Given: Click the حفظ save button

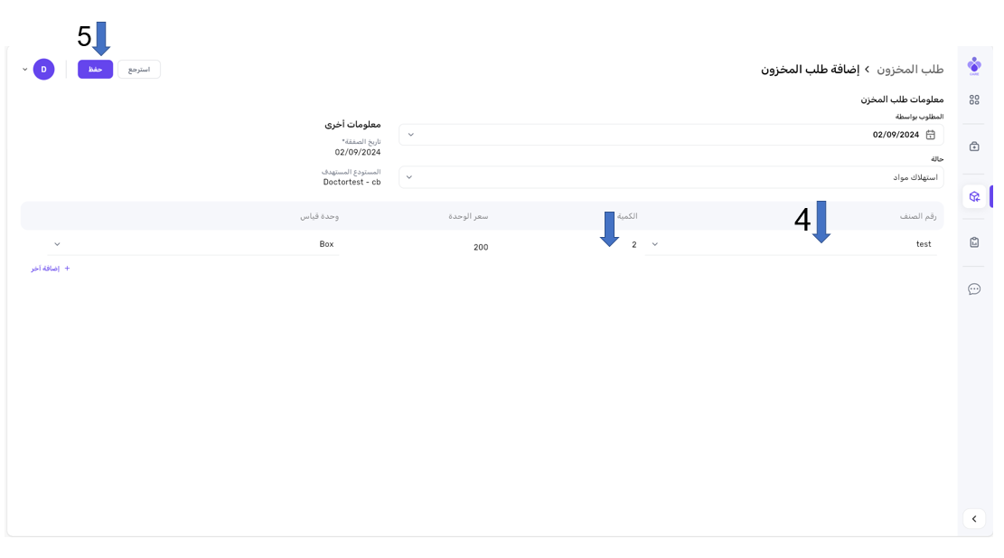Looking at the screenshot, I should (x=95, y=70).
